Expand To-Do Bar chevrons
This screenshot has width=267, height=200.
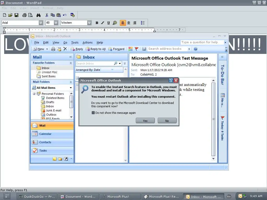[x=222, y=57]
